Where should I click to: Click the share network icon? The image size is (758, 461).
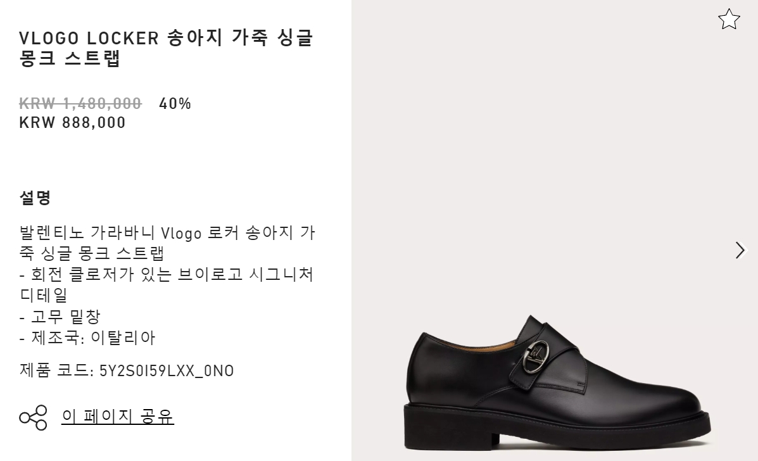pyautogui.click(x=34, y=417)
